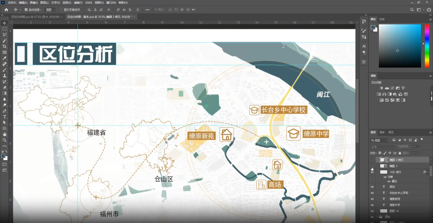433x223 pixels.
Task: Select the Clone Stamp tool
Action: click(x=4, y=76)
